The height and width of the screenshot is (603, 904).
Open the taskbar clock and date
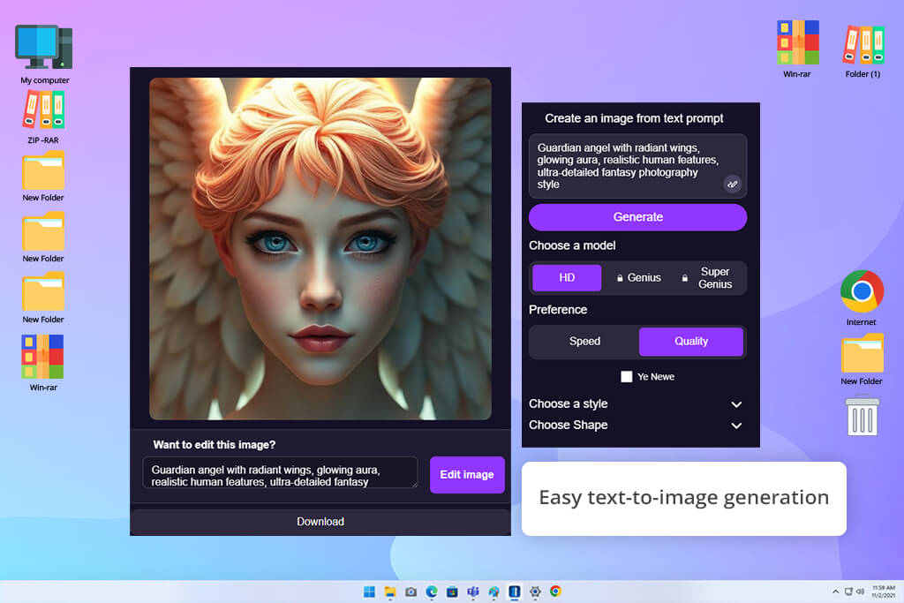click(x=883, y=592)
